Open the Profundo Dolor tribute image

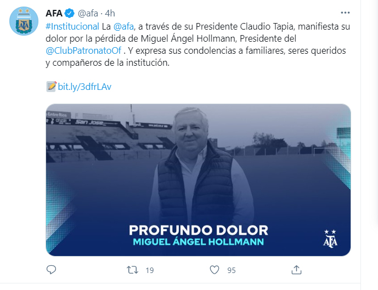pos(198,180)
